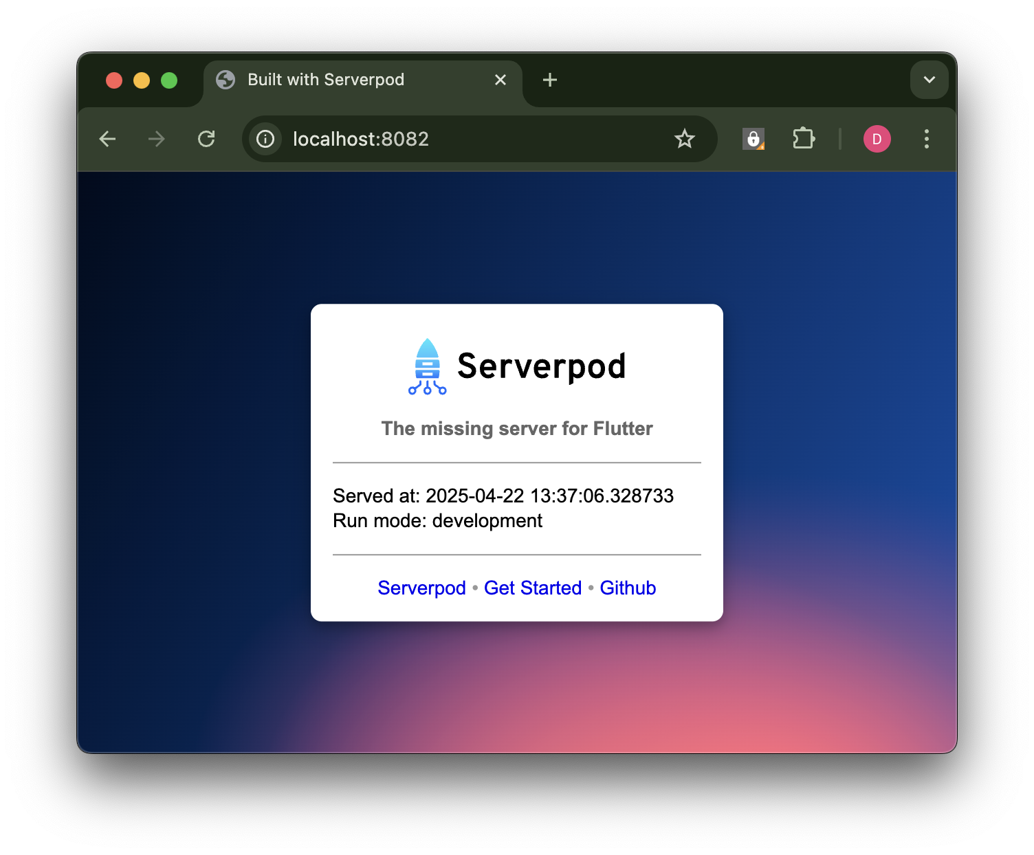Open the Serverpod link
The height and width of the screenshot is (855, 1034).
point(421,588)
